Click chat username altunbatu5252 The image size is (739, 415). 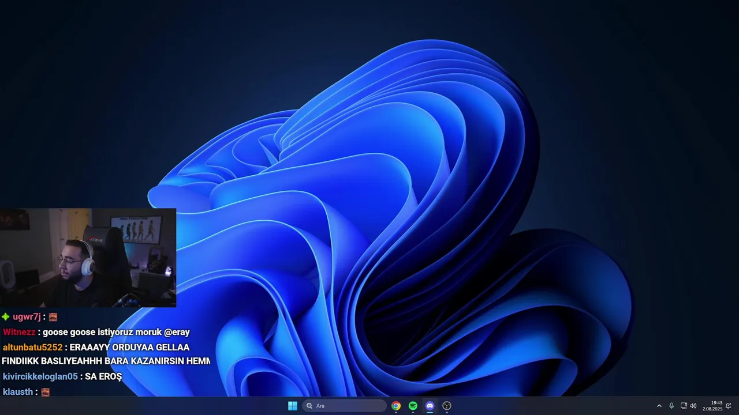click(32, 348)
